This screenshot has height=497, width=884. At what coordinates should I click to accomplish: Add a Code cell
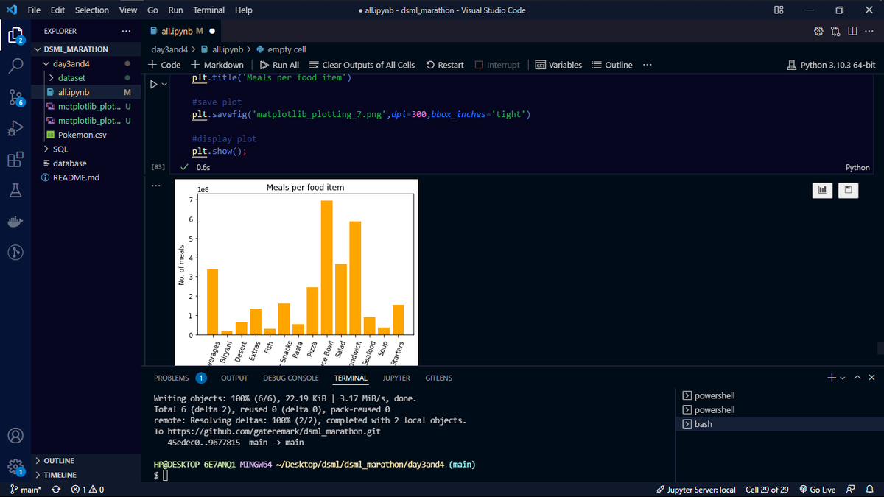pyautogui.click(x=165, y=65)
